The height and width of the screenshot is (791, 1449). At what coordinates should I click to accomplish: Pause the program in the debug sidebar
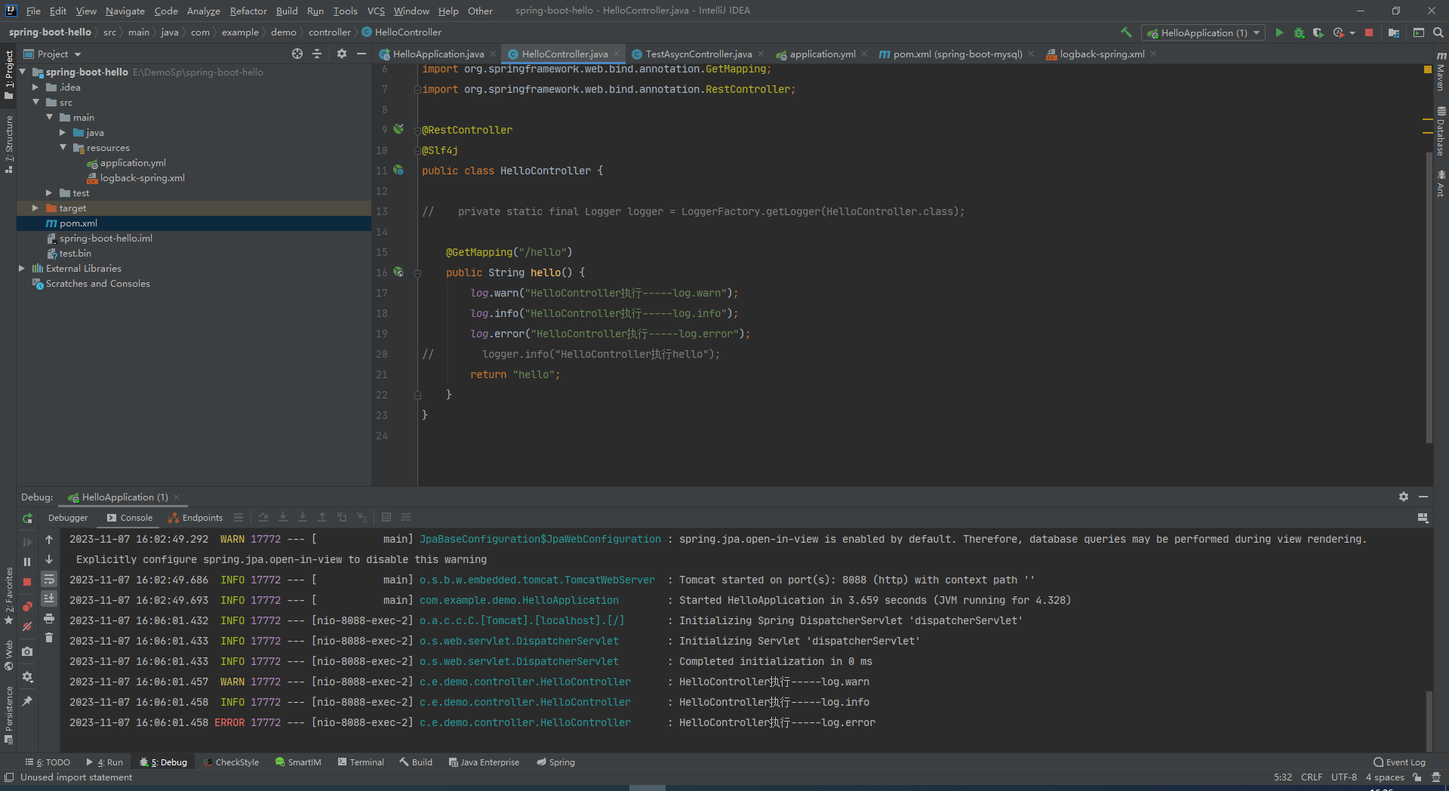point(27,562)
